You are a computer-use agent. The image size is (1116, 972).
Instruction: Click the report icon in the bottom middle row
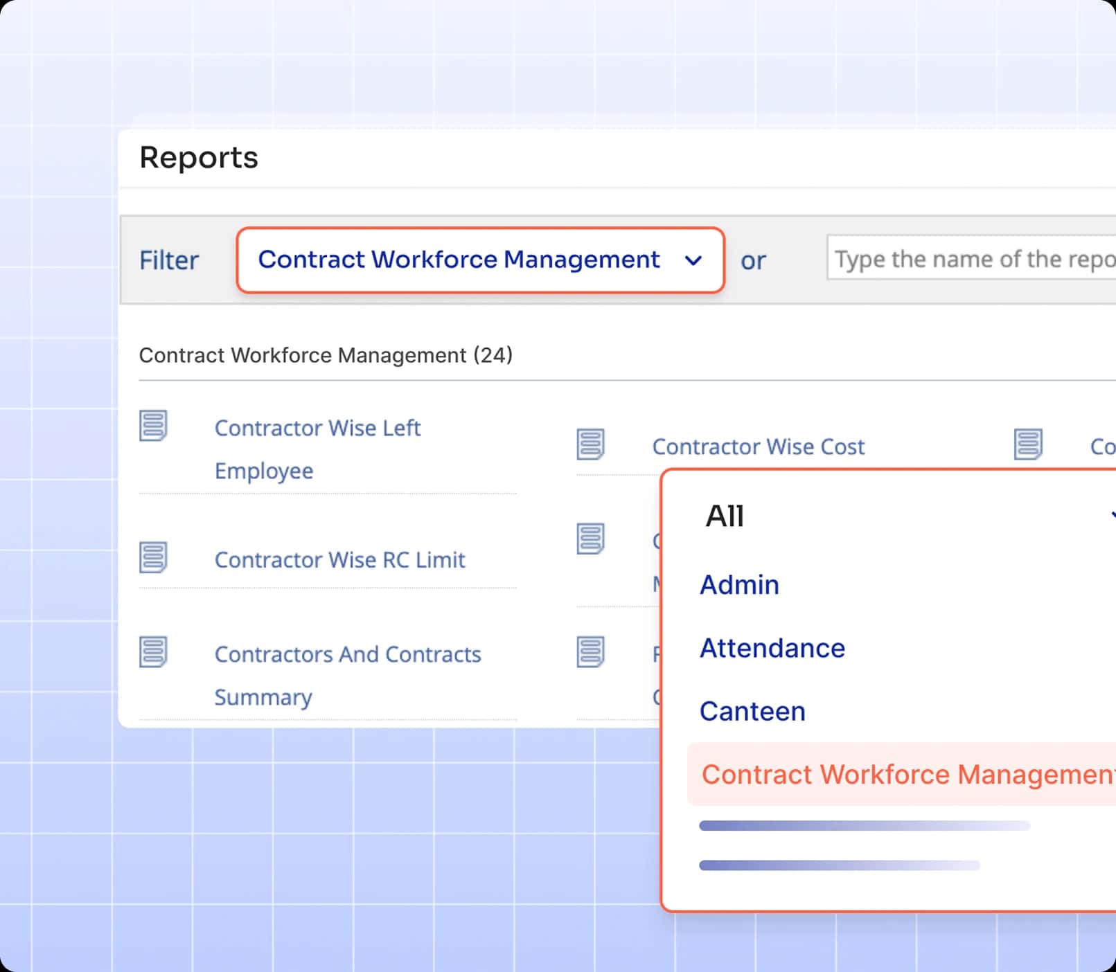[x=590, y=652]
